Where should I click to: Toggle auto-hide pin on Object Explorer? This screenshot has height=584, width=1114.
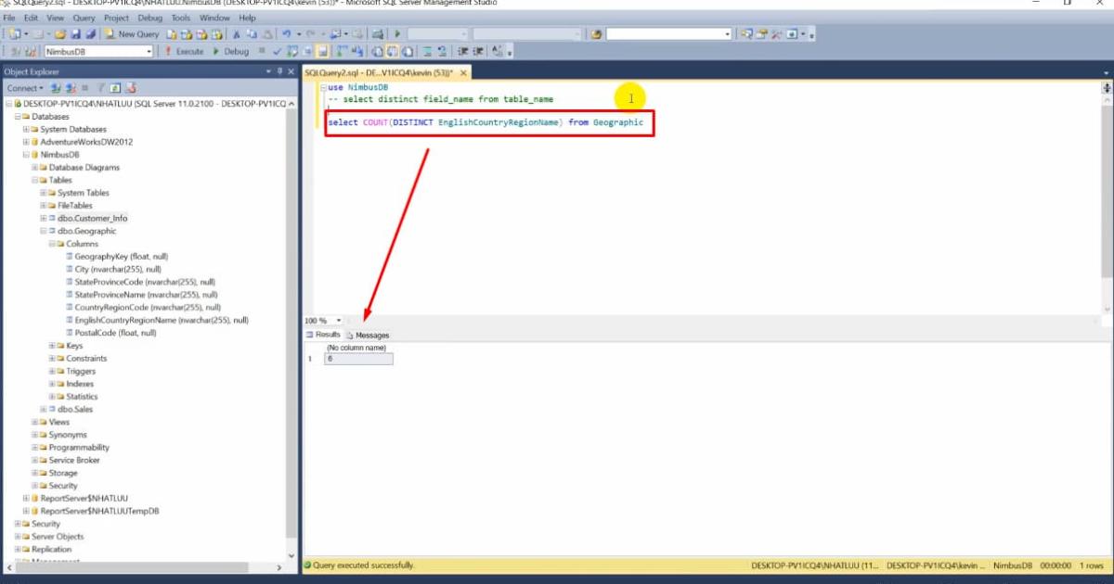coord(279,71)
